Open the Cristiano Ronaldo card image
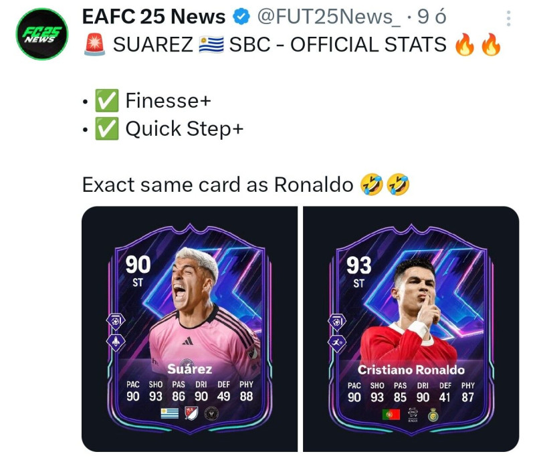 411,329
